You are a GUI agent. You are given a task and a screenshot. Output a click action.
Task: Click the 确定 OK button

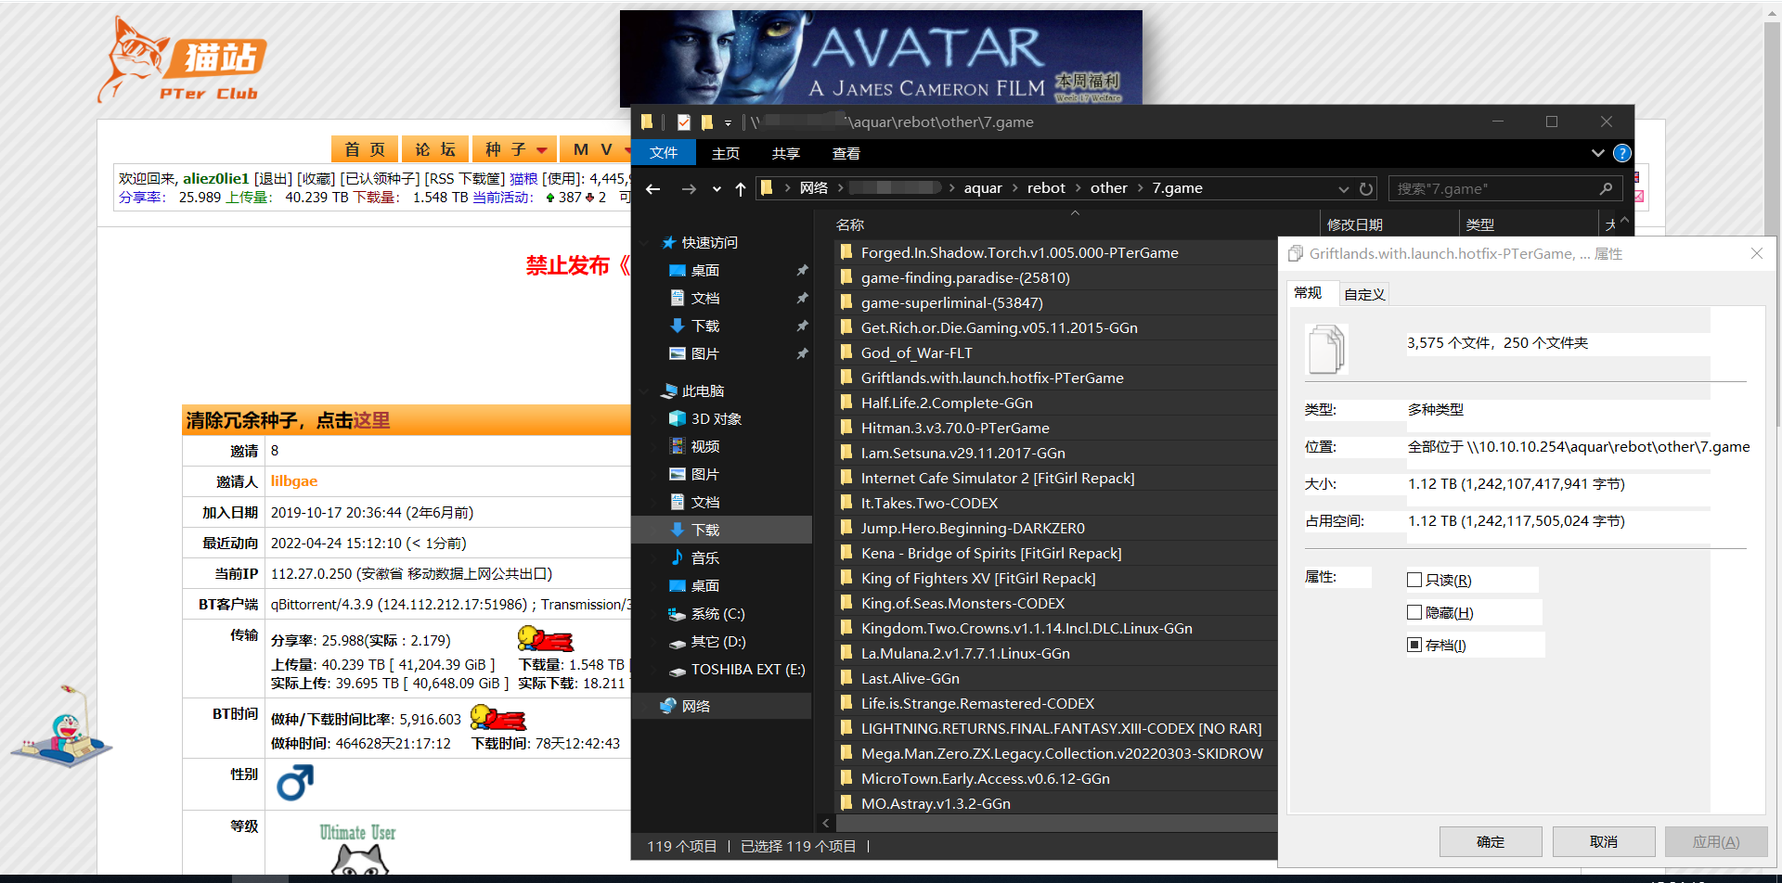coord(1491,842)
